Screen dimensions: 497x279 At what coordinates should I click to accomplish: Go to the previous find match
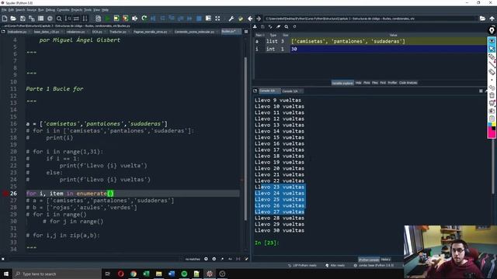tap(206, 259)
